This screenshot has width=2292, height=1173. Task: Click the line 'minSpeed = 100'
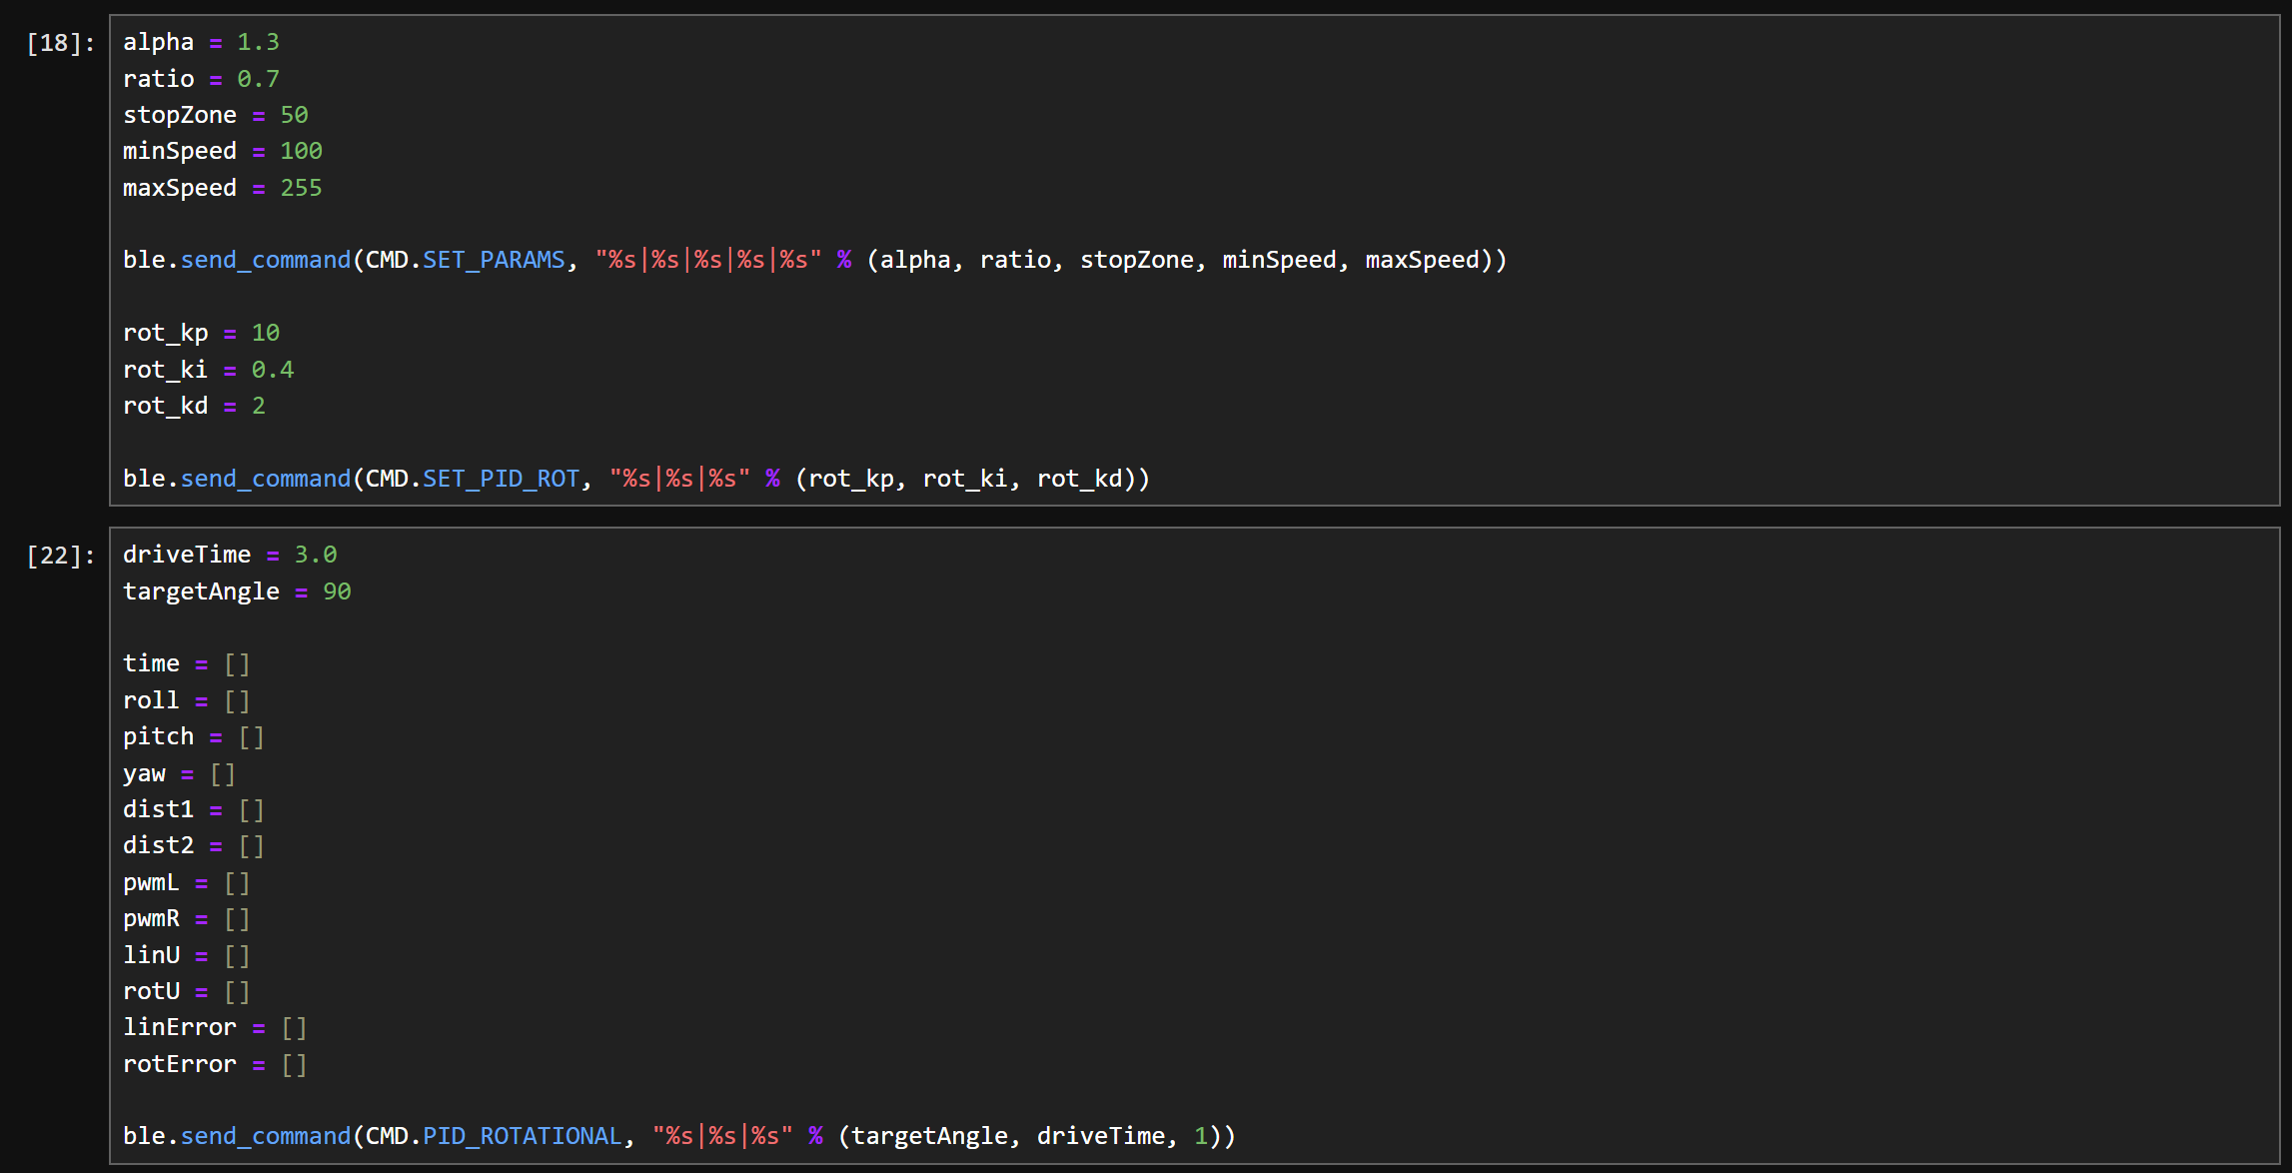click(x=223, y=151)
